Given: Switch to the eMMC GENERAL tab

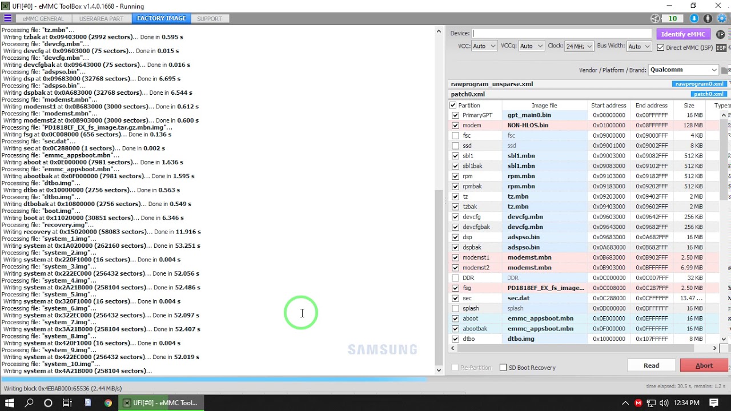Looking at the screenshot, I should (x=43, y=19).
